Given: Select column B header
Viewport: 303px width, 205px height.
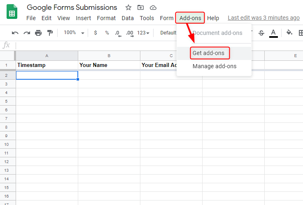Looking at the screenshot, I should pyautogui.click(x=109, y=56).
